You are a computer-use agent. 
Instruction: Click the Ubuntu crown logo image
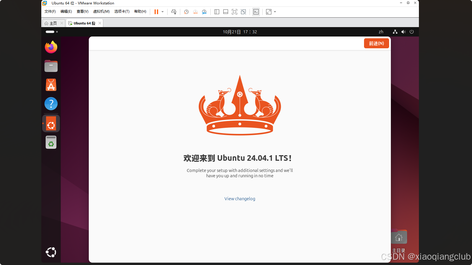pos(240,105)
